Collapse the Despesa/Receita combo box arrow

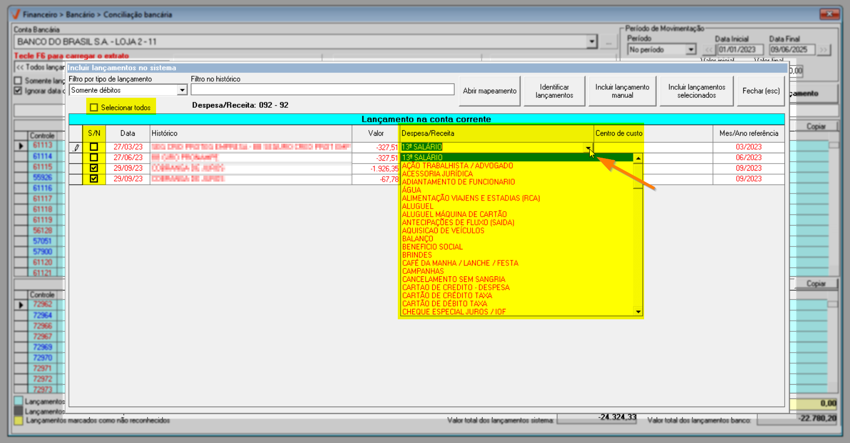click(588, 147)
